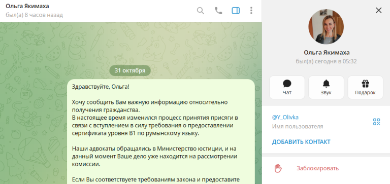Toggle the side info panel icon

236,11
